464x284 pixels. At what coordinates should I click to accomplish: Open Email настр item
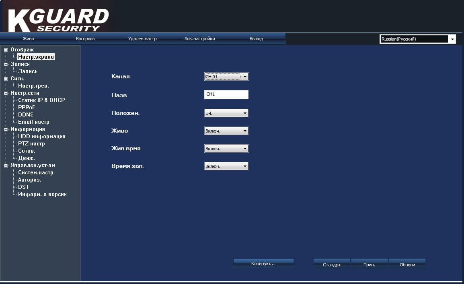point(33,122)
